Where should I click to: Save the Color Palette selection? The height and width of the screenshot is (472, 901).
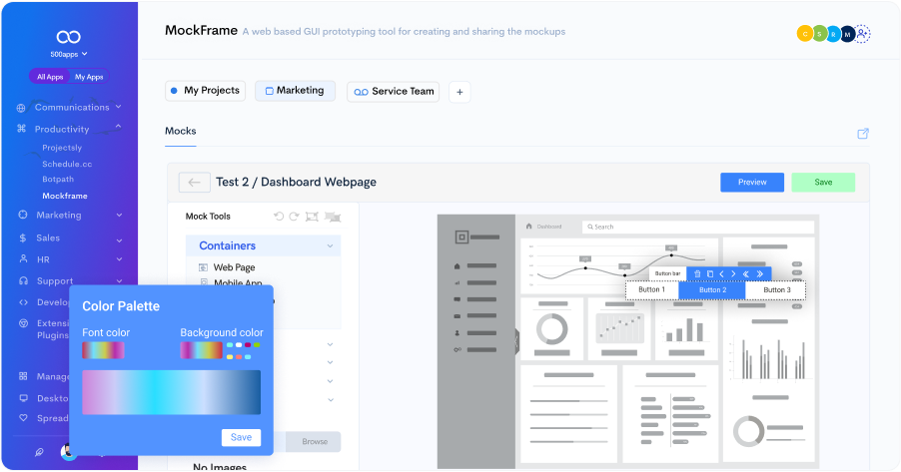point(241,437)
